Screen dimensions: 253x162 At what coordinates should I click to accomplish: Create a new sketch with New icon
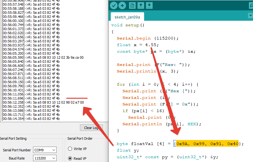[132, 5]
